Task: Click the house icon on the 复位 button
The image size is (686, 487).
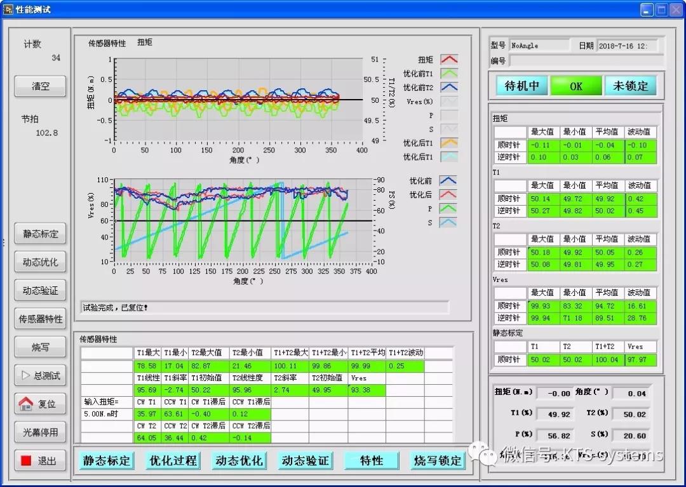Action: (25, 404)
